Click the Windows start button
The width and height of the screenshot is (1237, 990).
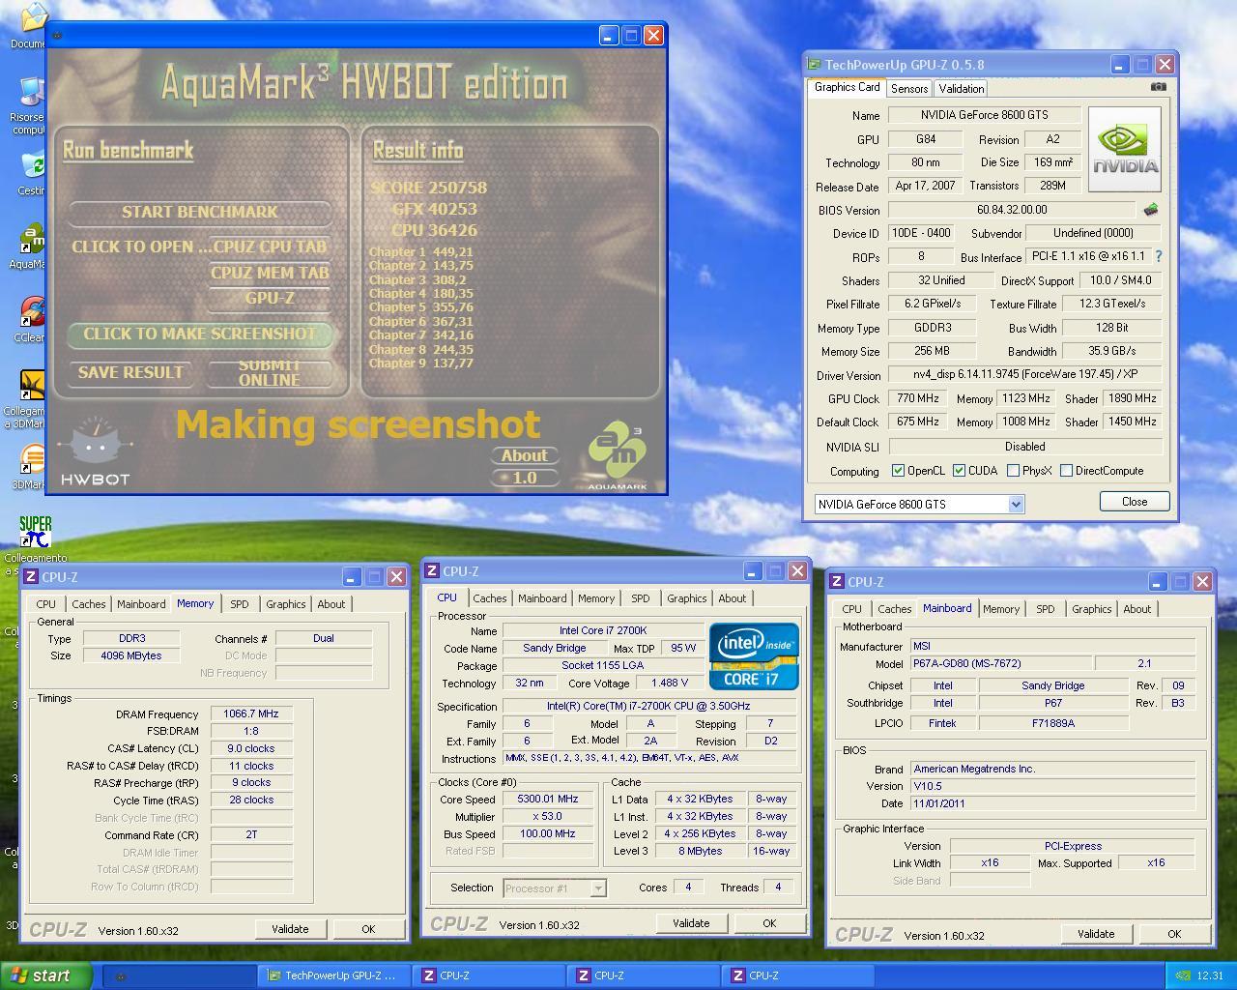point(46,975)
